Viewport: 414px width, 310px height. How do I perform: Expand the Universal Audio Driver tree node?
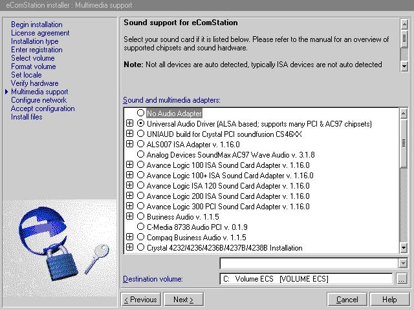(x=130, y=124)
